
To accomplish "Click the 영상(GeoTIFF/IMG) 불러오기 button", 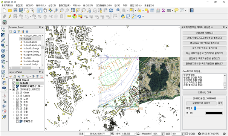I will pyautogui.click(x=204, y=43).
